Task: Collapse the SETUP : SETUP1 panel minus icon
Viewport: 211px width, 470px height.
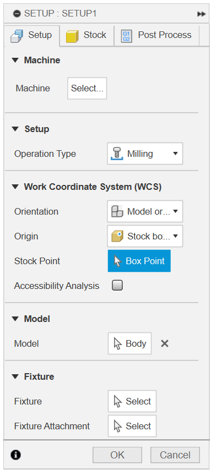Action: 17,14
